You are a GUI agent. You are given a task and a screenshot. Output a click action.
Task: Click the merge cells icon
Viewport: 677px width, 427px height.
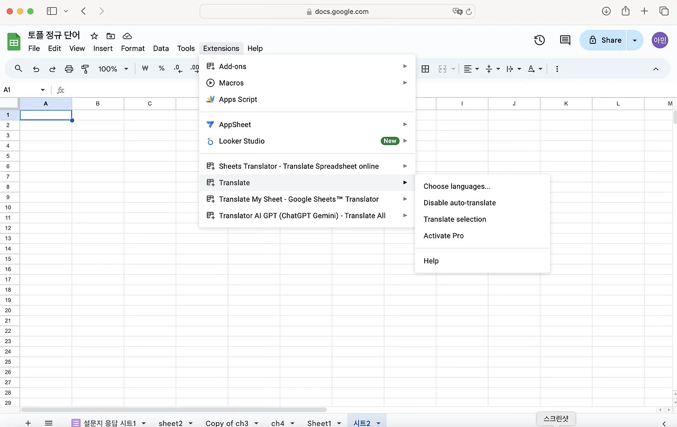pos(442,69)
